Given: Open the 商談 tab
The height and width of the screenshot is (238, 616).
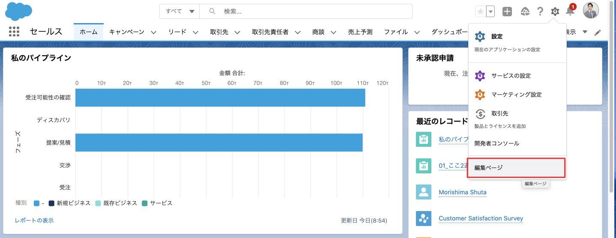Looking at the screenshot, I should pyautogui.click(x=318, y=32).
